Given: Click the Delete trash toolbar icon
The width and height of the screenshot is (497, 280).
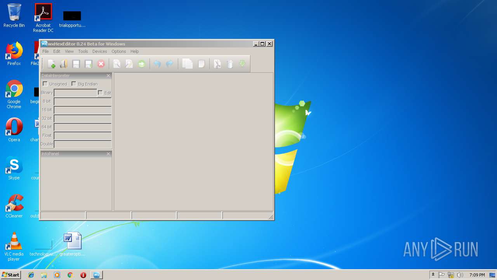Looking at the screenshot, I should [x=230, y=64].
